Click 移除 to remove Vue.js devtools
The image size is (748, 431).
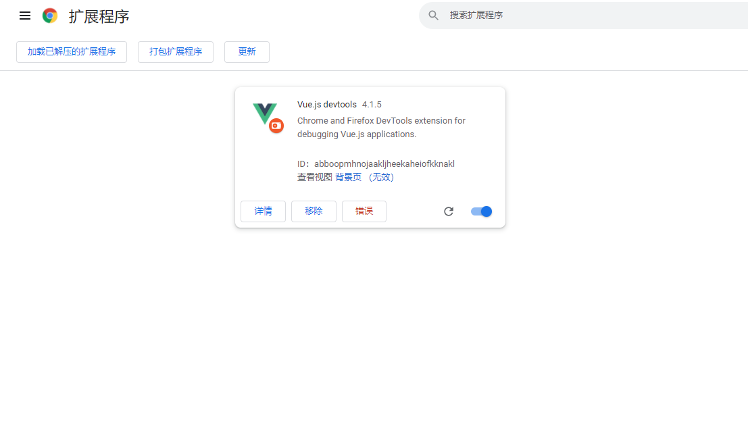[314, 211]
